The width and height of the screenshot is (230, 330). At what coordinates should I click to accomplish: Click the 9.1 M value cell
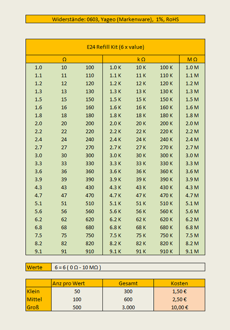tap(192, 251)
